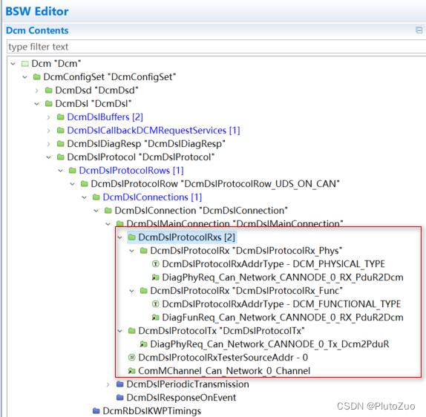Viewport: 426px width, 417px height.
Task: Select DcmDslProtocolRow_UDS_ON_CAN tree item
Action: click(x=215, y=184)
